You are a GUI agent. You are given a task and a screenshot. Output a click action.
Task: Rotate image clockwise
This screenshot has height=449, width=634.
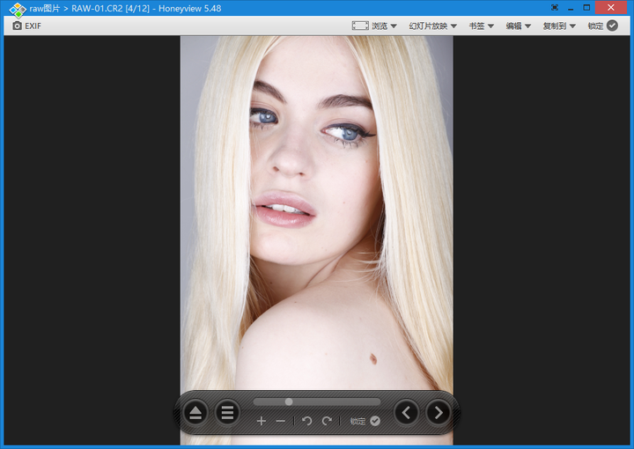(x=327, y=421)
